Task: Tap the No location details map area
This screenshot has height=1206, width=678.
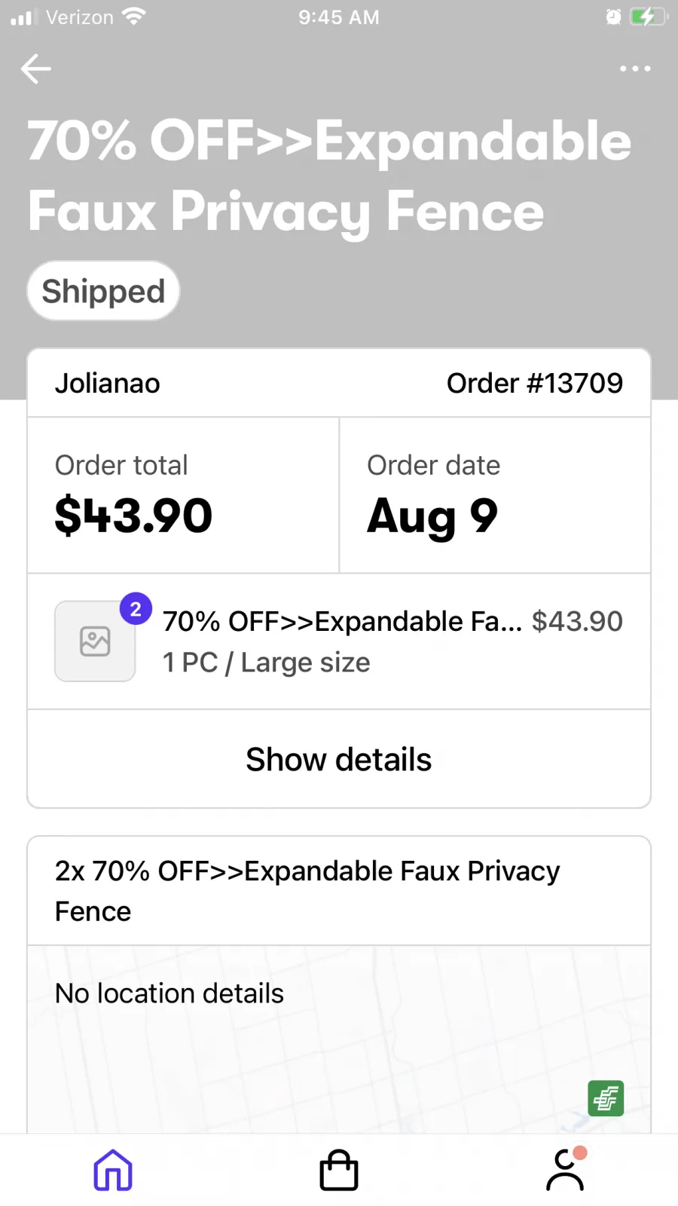Action: coord(339,1040)
